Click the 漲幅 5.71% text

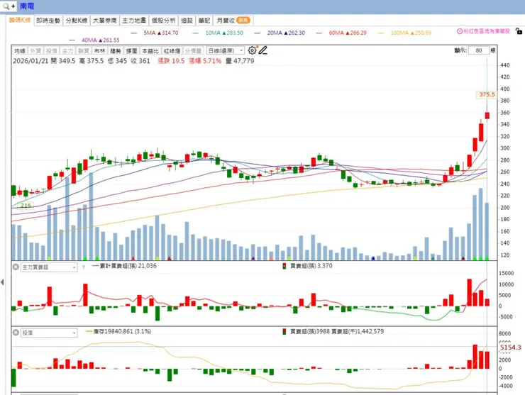(x=205, y=61)
